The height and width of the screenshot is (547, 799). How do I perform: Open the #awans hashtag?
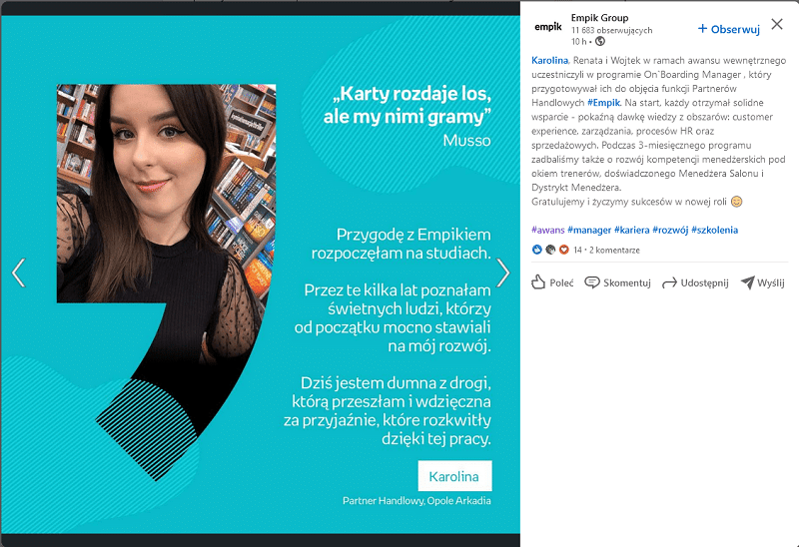pyautogui.click(x=547, y=230)
